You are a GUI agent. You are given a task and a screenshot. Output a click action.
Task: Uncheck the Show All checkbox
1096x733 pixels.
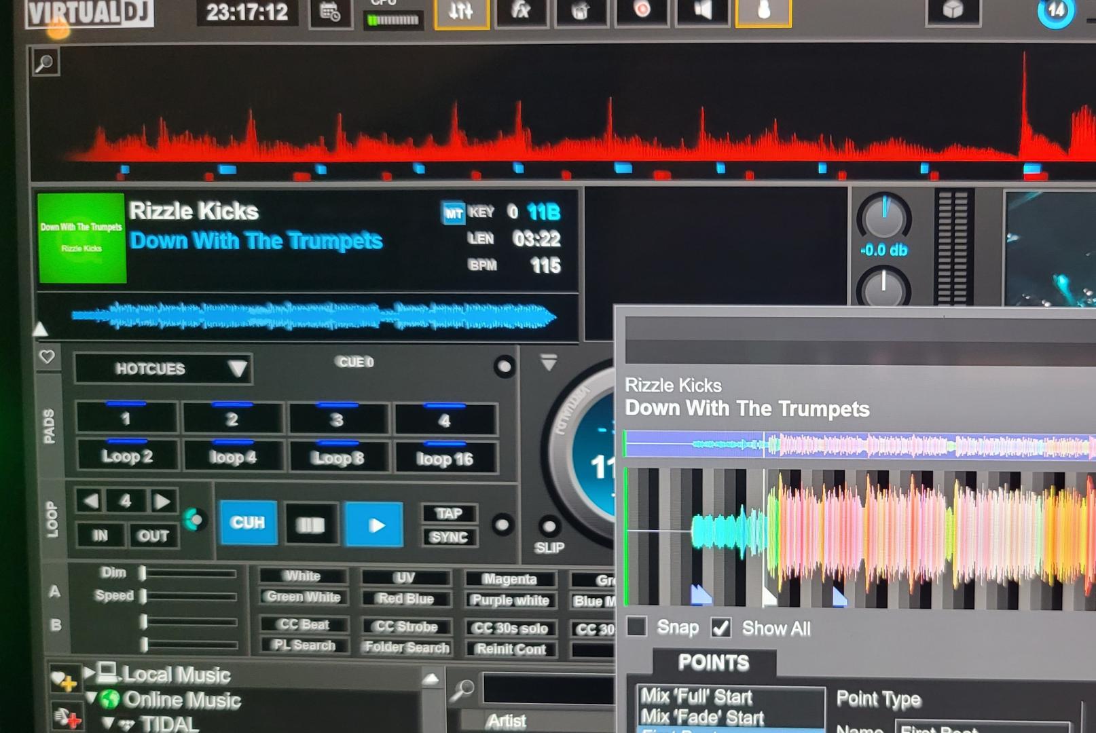click(x=721, y=627)
